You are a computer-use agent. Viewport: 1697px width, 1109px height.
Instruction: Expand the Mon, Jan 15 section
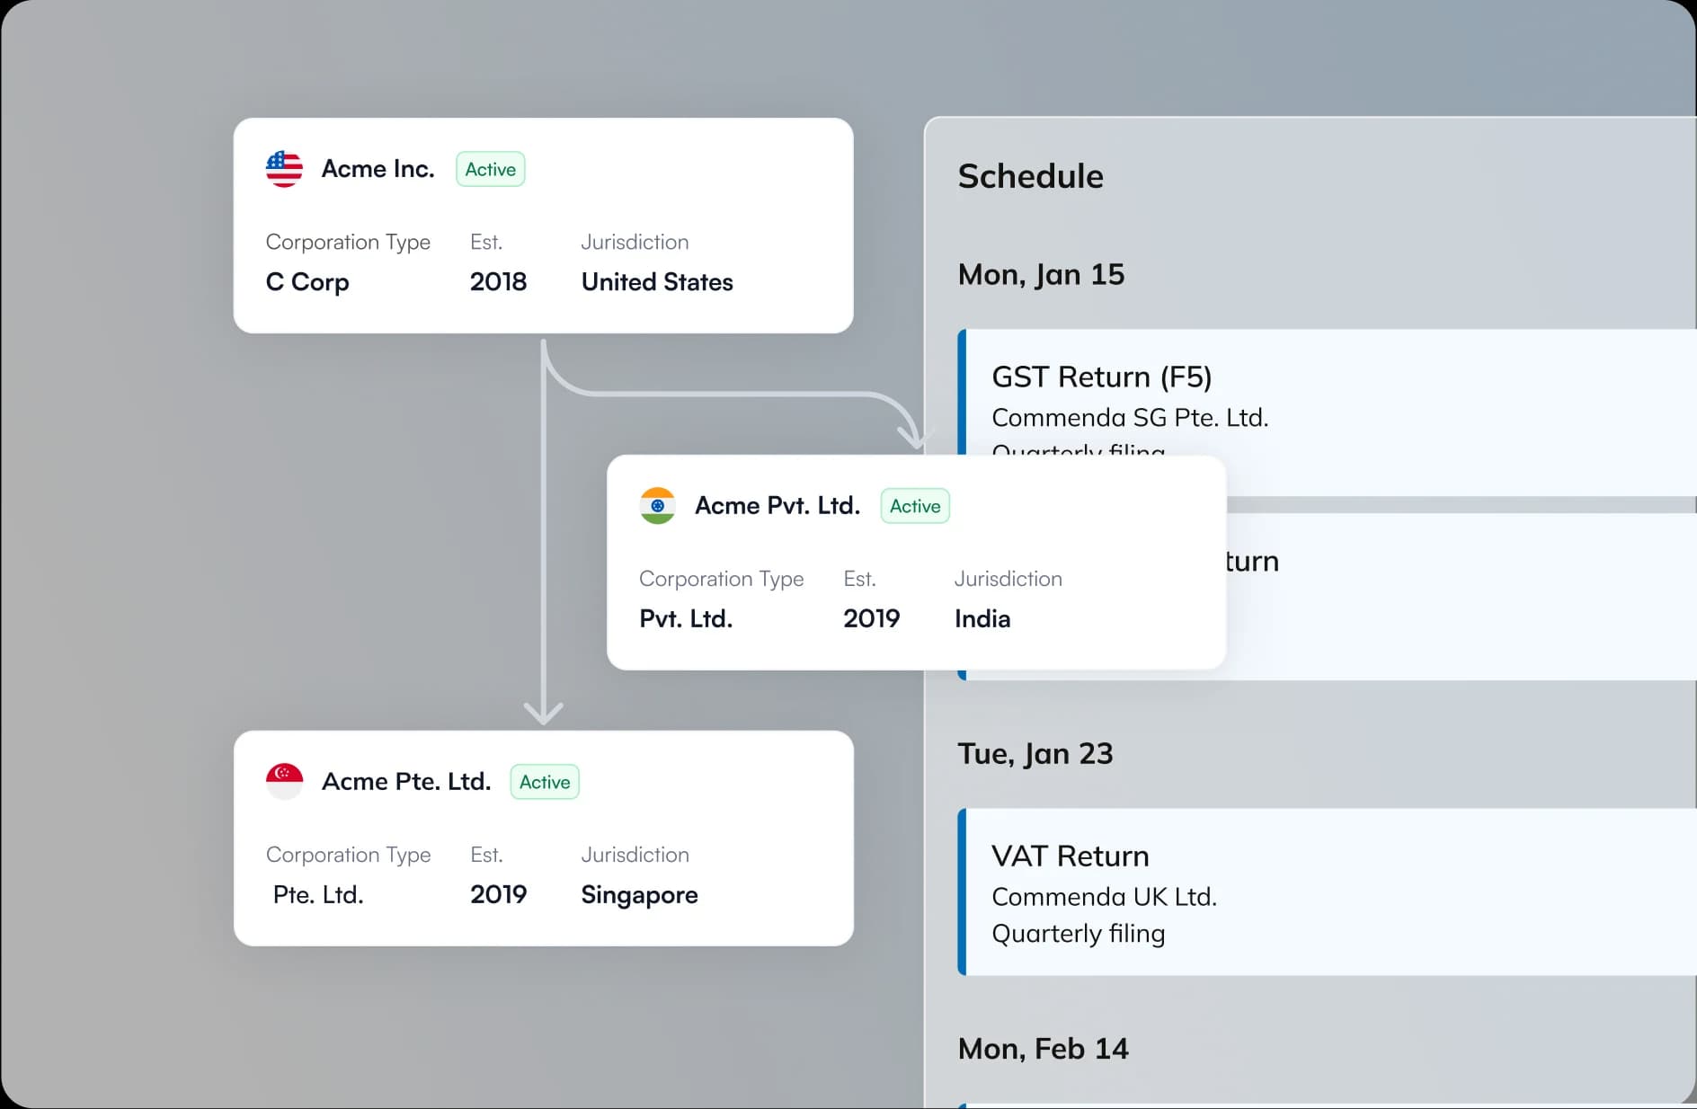click(1041, 274)
